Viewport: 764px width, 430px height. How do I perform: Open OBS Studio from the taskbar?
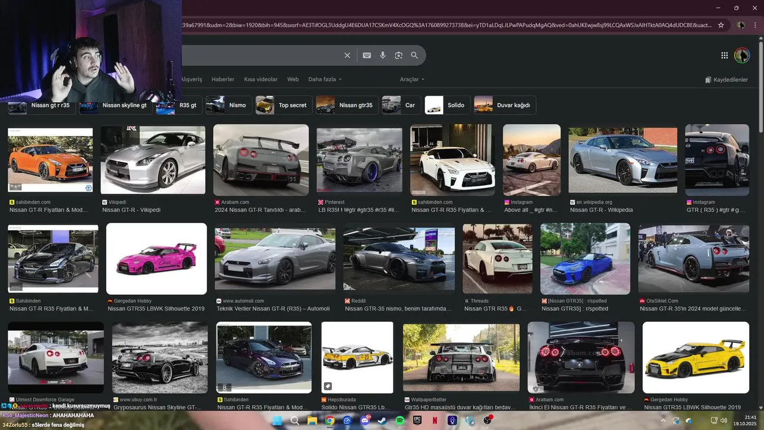click(x=488, y=420)
